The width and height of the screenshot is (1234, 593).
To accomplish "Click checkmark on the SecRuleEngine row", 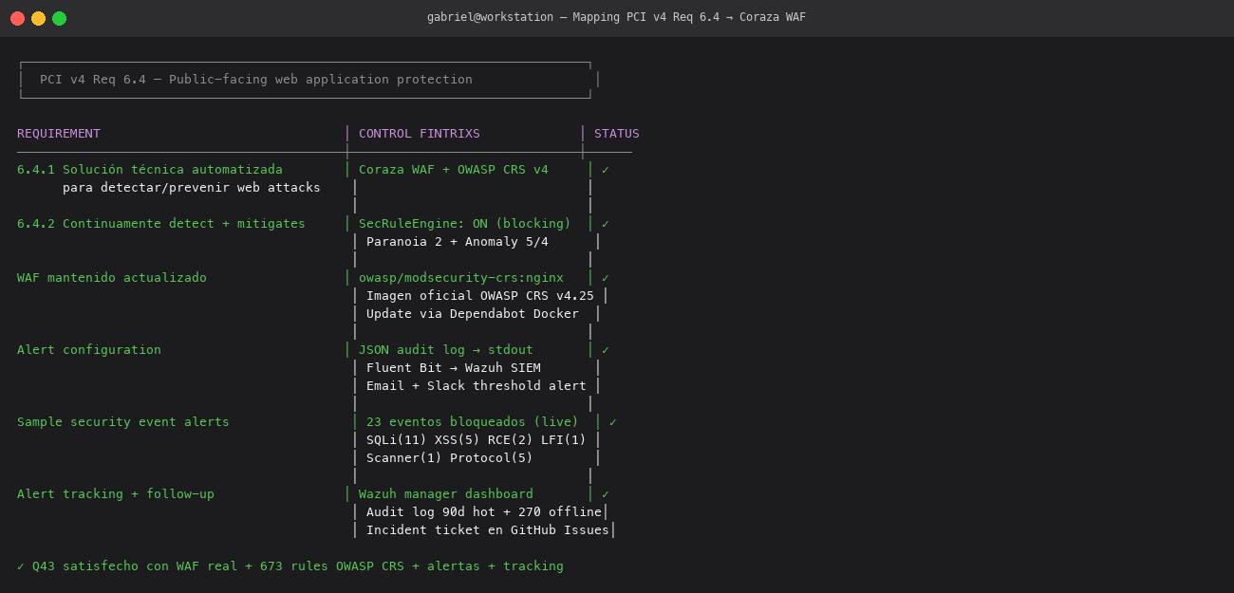I will click(606, 224).
